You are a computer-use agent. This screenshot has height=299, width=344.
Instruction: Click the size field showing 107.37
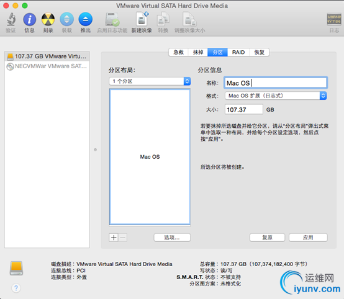click(244, 109)
